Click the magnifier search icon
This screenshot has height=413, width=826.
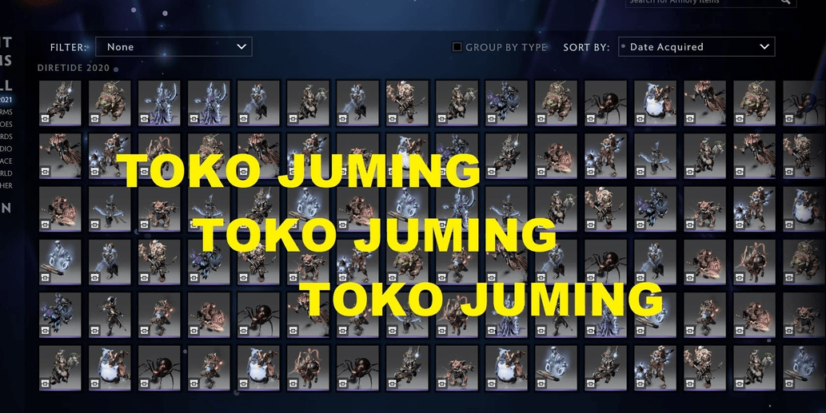(x=785, y=2)
